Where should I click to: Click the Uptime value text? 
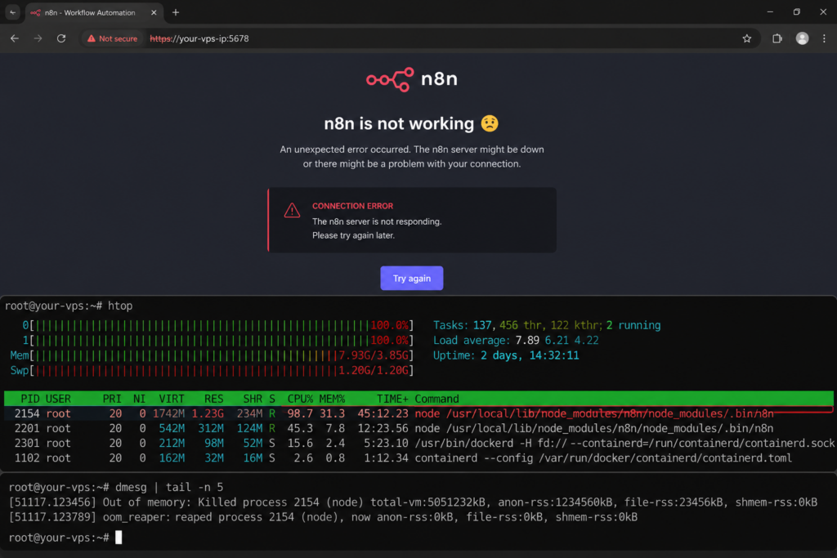pyautogui.click(x=530, y=355)
